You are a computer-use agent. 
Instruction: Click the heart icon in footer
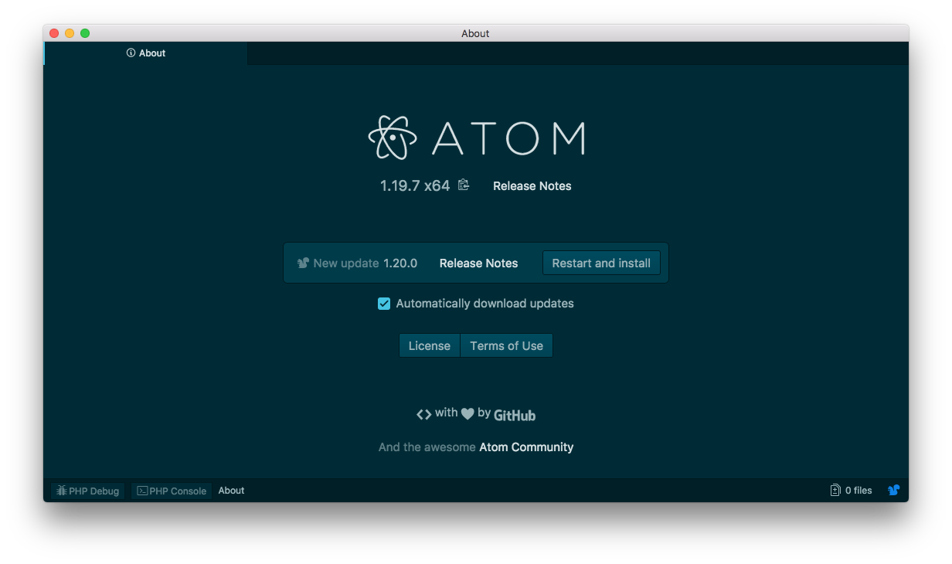(467, 414)
